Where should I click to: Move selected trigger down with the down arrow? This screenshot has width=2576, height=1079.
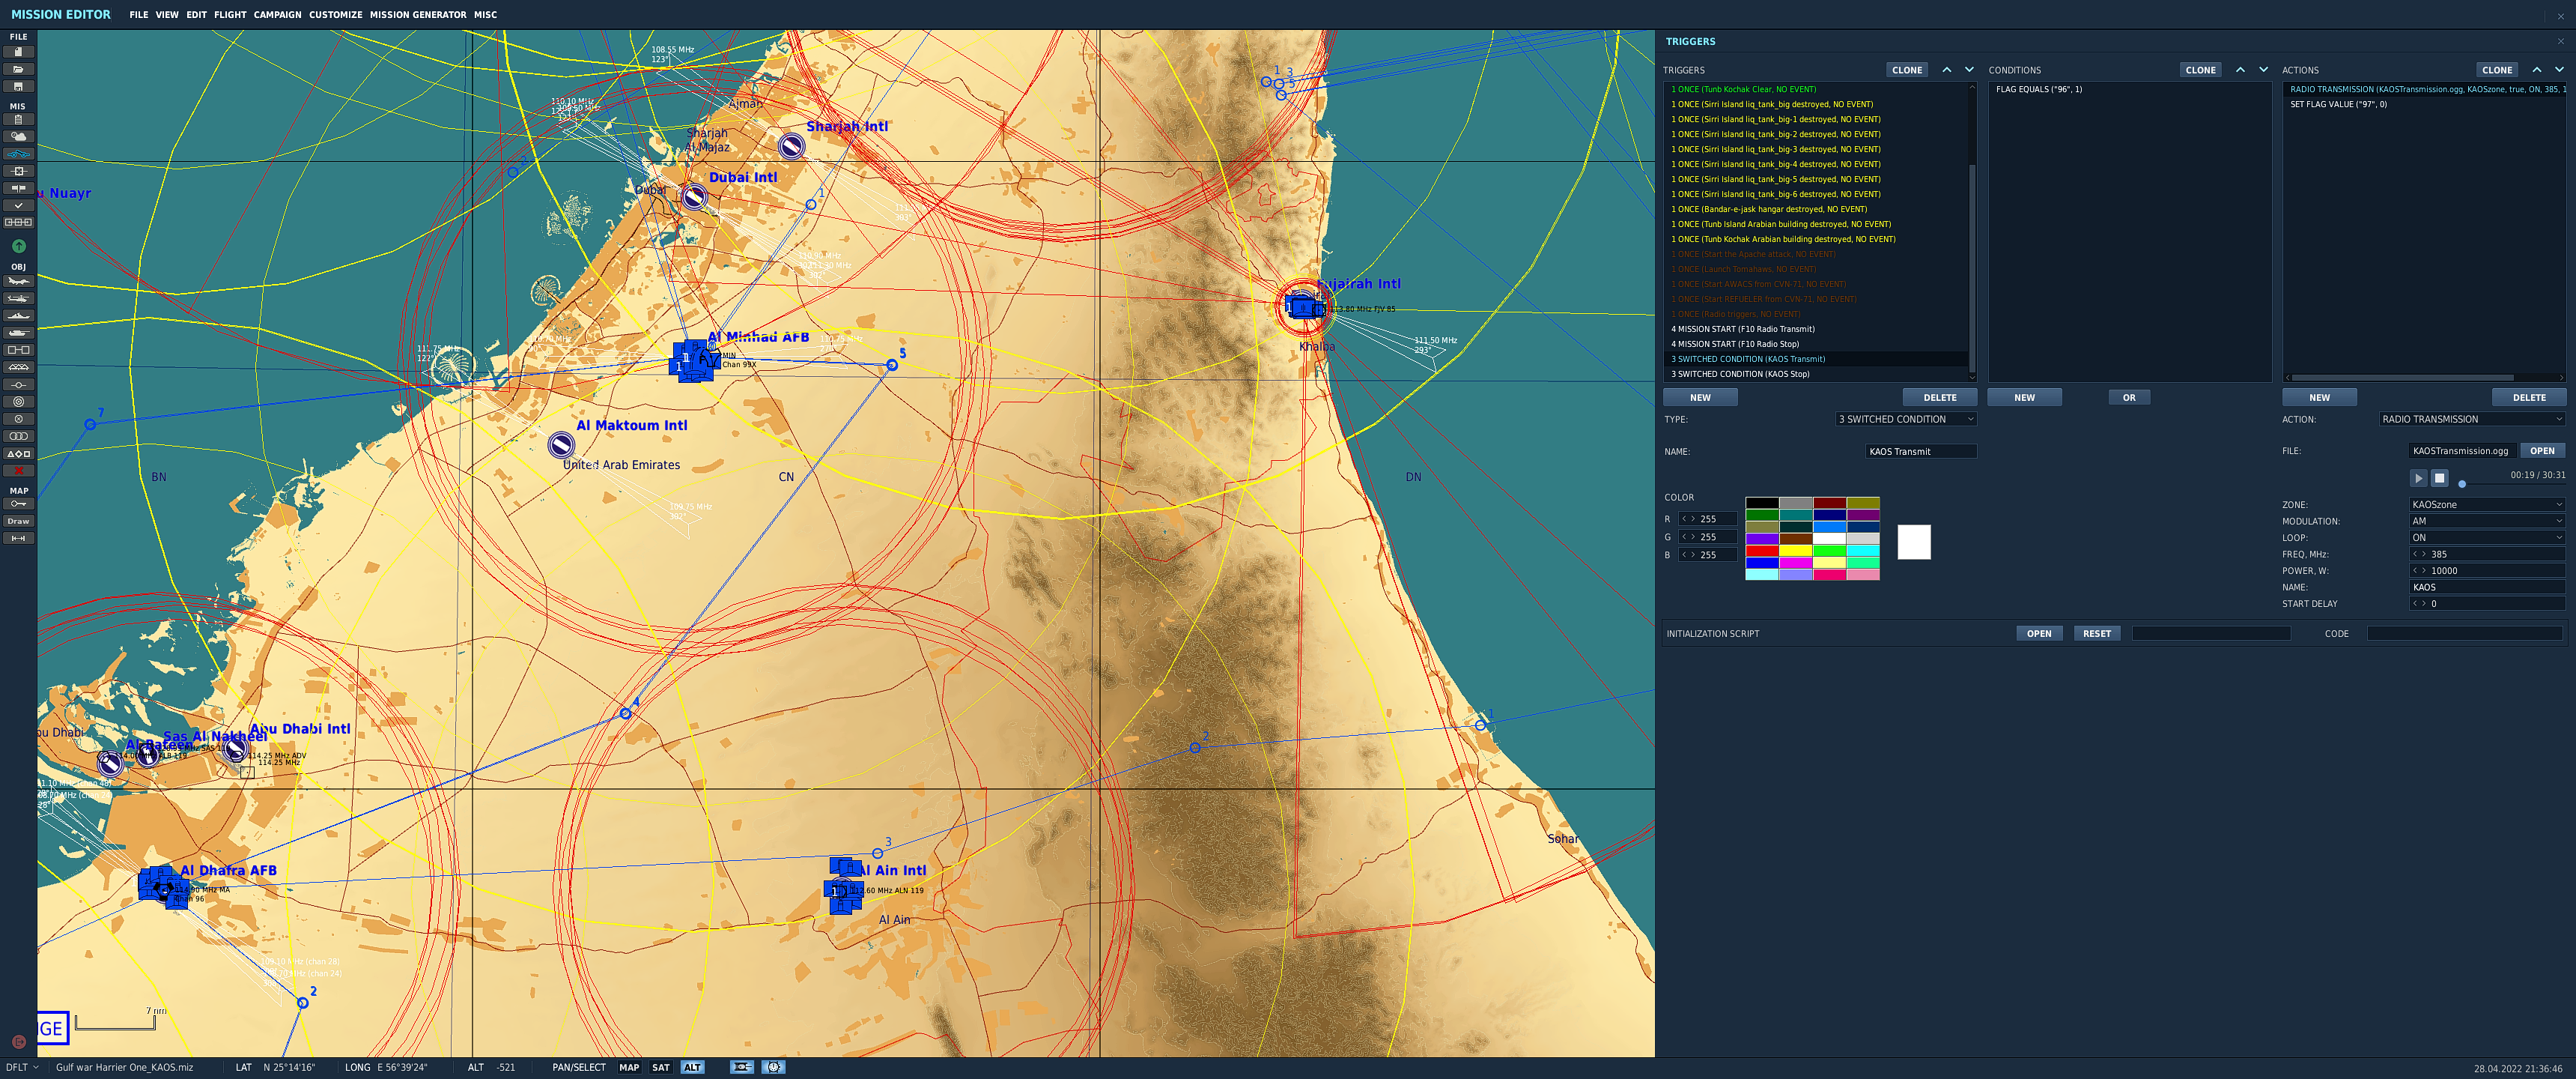pos(1969,70)
